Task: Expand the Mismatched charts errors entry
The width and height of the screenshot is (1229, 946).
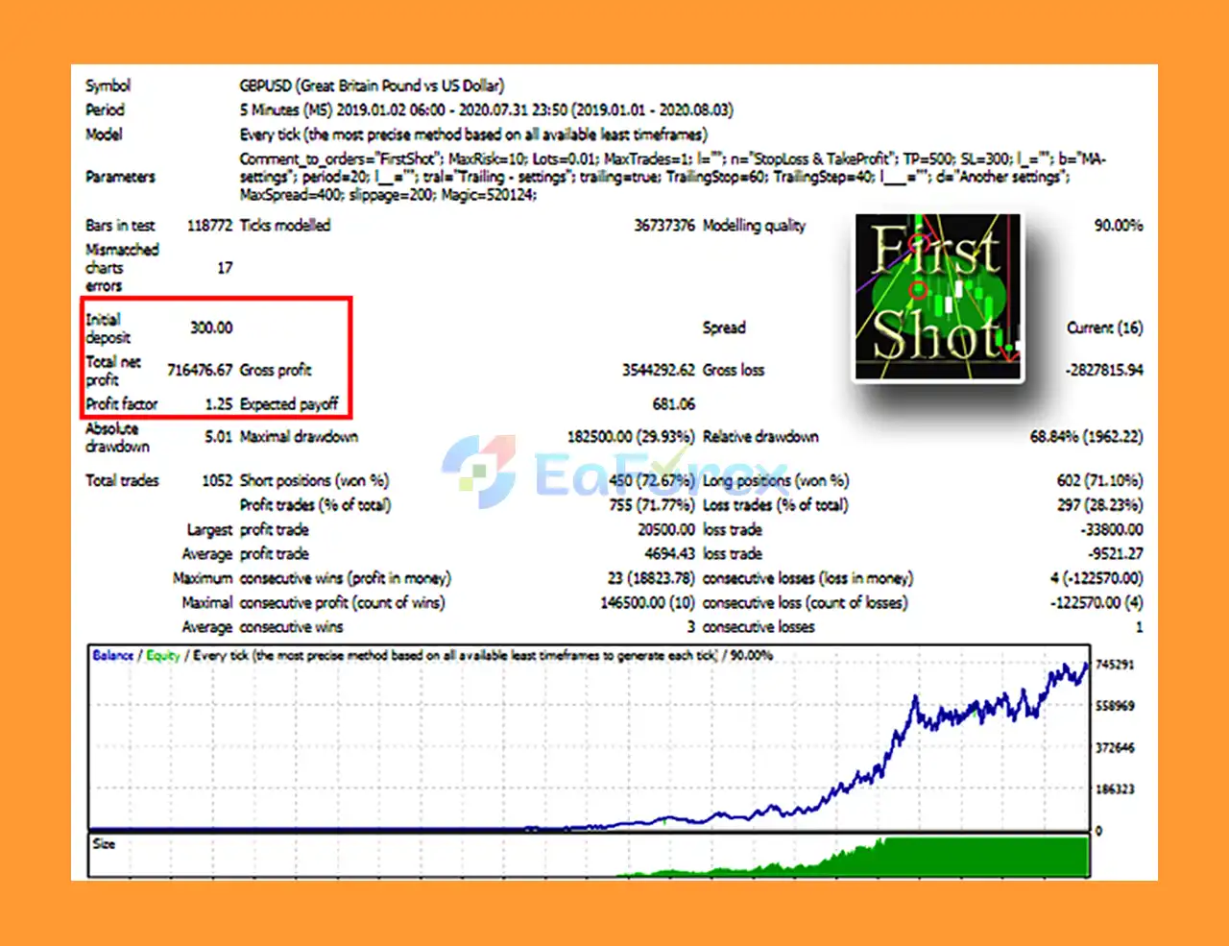Action: click(x=122, y=267)
